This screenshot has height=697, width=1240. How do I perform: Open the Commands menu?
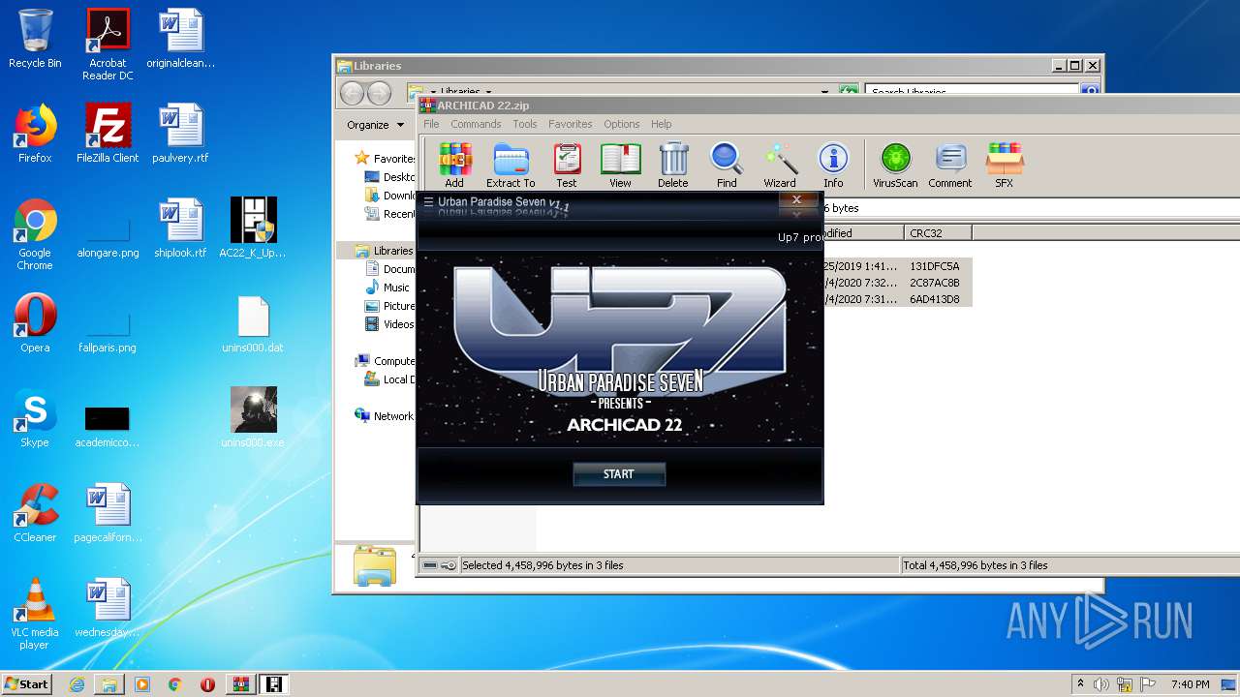tap(476, 124)
